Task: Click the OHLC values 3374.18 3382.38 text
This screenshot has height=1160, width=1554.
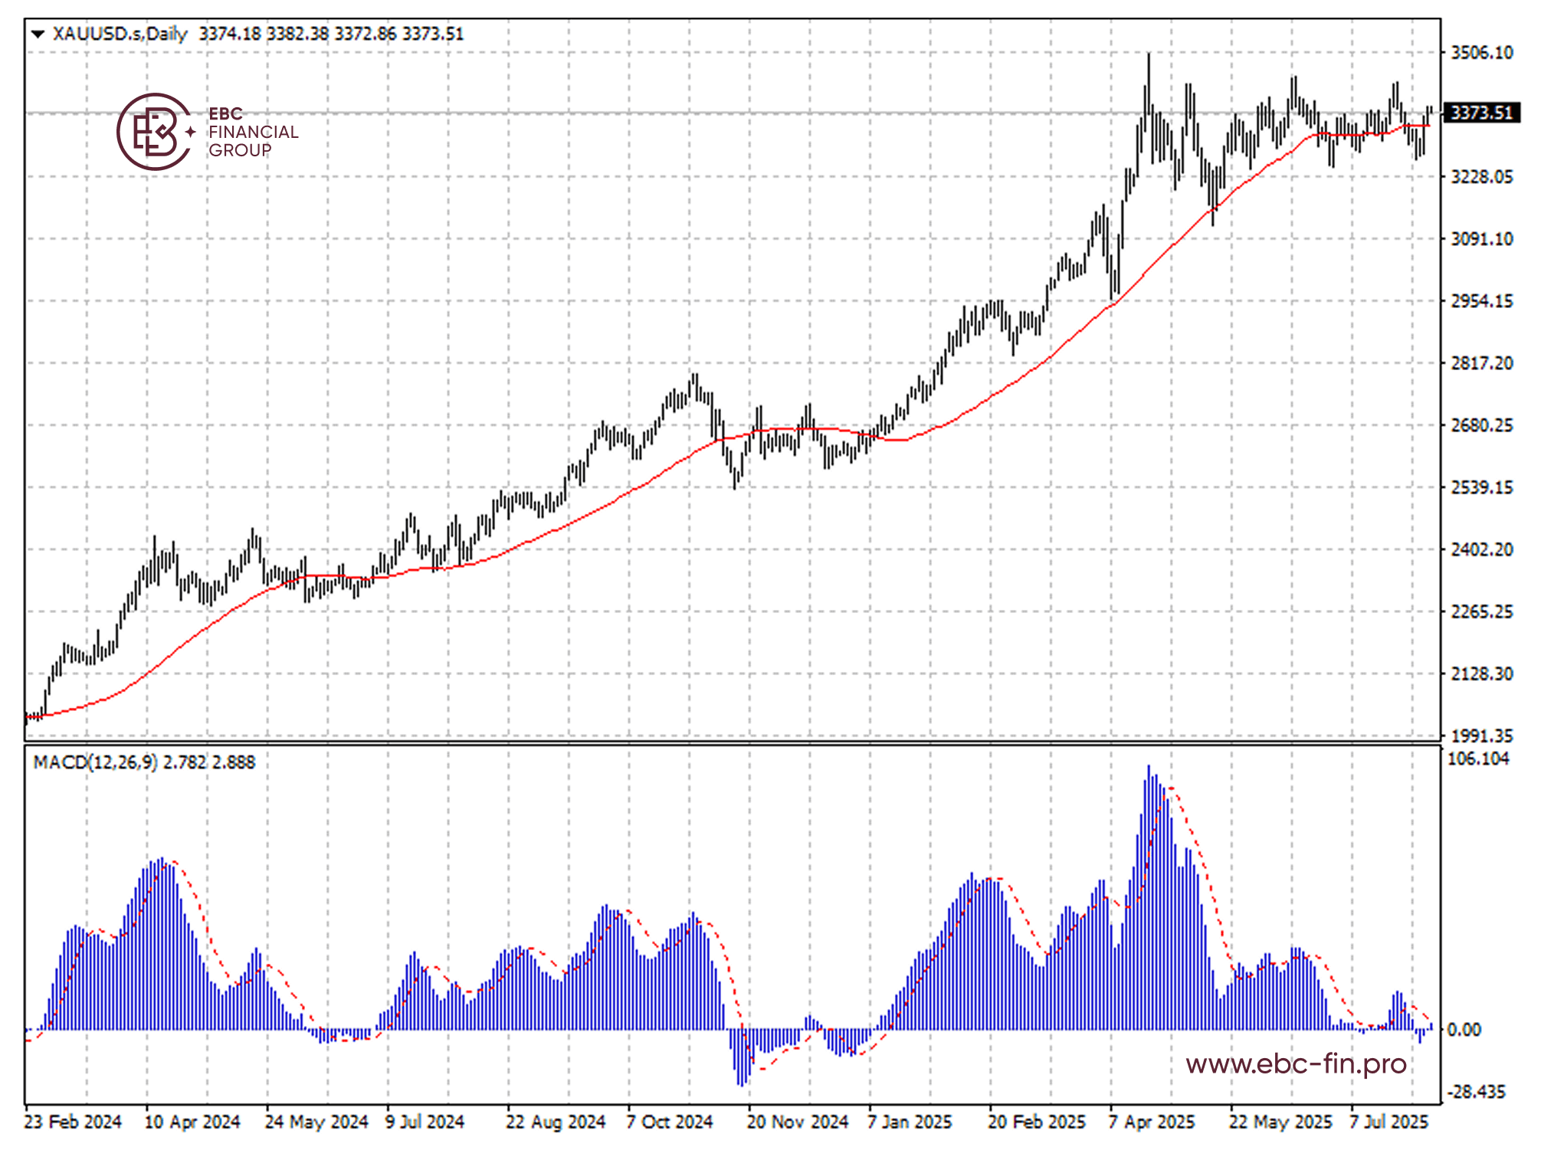Action: (x=264, y=34)
